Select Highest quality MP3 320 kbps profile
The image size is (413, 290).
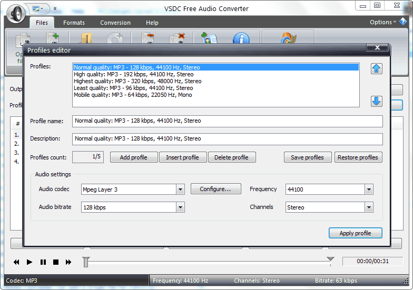tap(216, 81)
